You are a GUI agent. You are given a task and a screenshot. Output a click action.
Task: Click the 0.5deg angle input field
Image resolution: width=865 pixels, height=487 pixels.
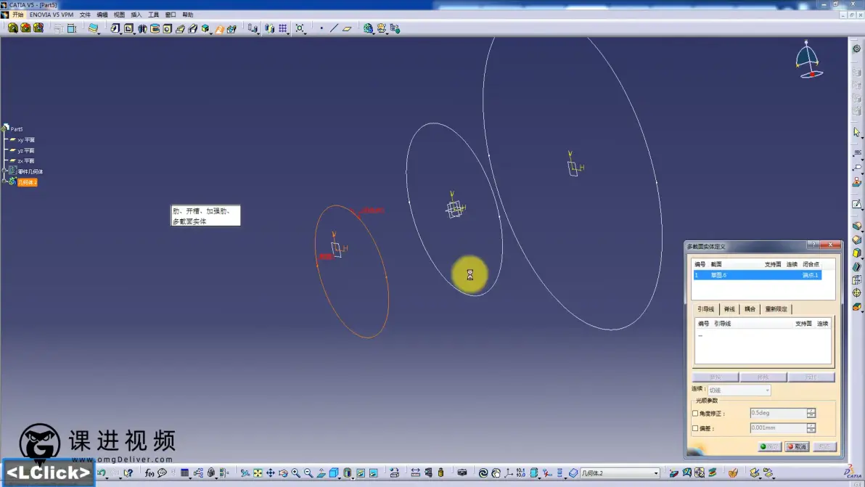coord(778,413)
